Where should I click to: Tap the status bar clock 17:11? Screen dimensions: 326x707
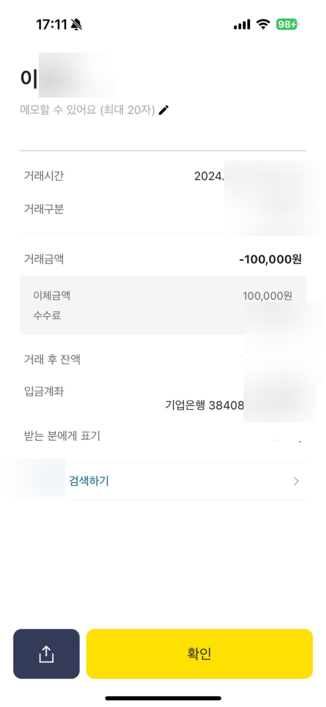[x=51, y=24]
